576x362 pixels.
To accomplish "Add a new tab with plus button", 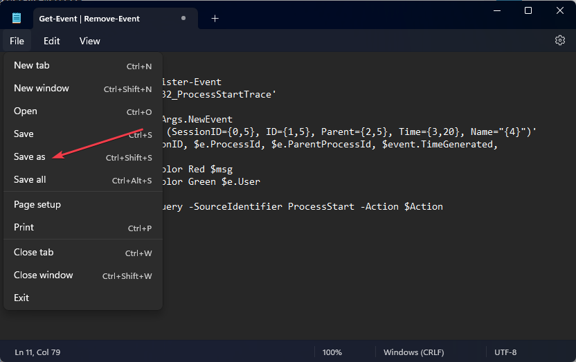I will pos(215,19).
